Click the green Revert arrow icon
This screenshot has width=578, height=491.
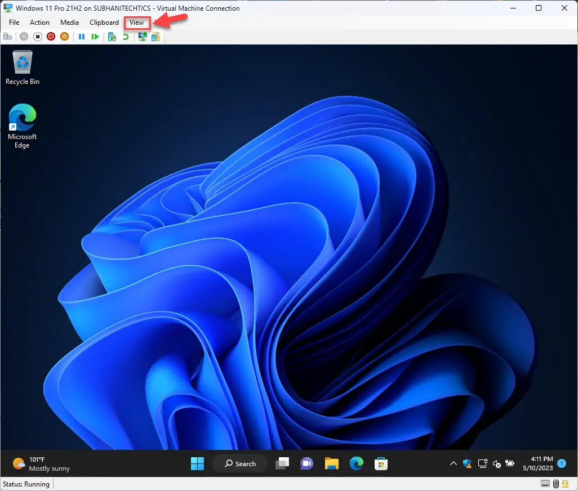(126, 37)
